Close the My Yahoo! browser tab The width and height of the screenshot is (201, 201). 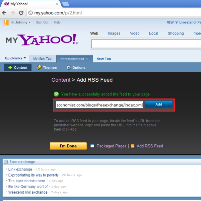point(57,4)
